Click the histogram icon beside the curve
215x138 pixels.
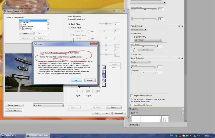pos(104,67)
